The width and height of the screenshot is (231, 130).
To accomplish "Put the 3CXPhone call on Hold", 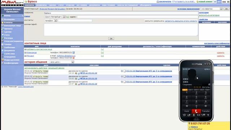I will [187, 111].
